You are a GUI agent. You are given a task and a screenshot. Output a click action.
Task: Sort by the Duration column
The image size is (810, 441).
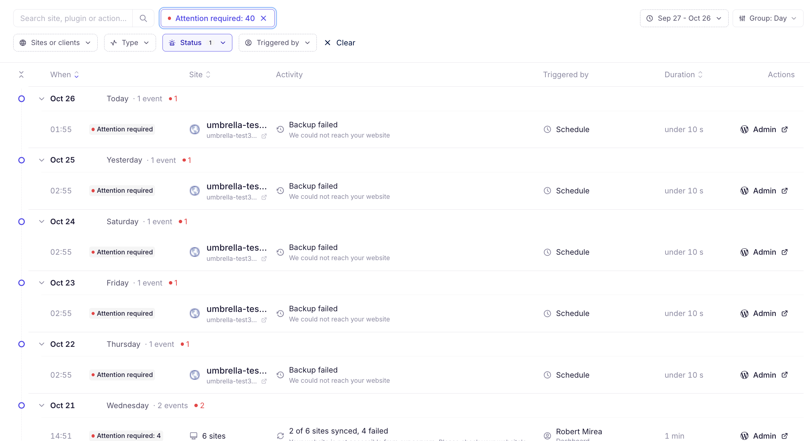pos(683,75)
